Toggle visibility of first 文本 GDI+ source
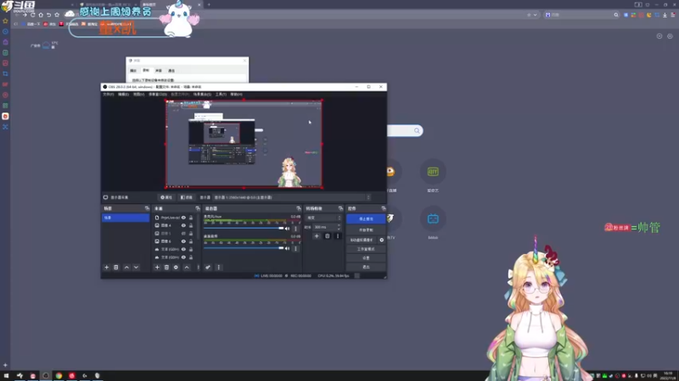 coord(183,249)
